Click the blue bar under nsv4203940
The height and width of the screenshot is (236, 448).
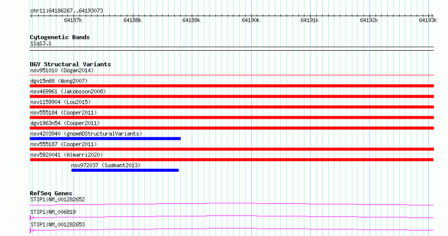point(105,139)
